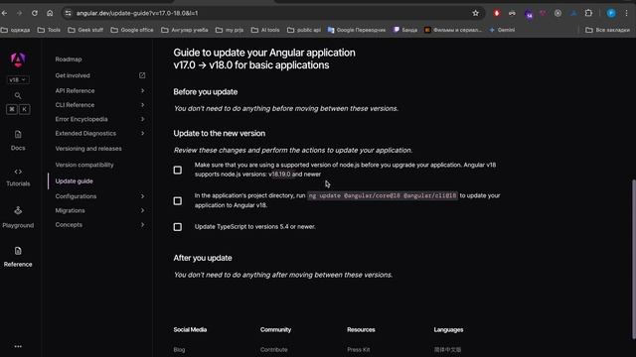Open the AI tools bookmarks folder
The height and width of the screenshot is (357, 636).
pos(265,30)
